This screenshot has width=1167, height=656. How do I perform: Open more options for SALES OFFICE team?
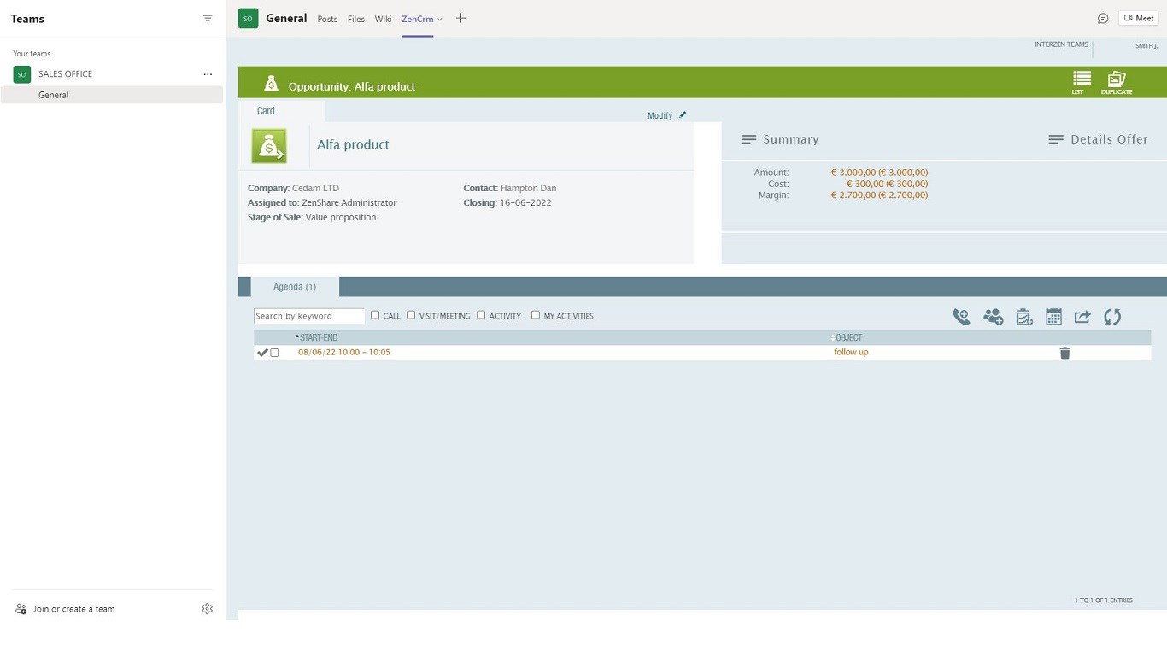pyautogui.click(x=208, y=74)
